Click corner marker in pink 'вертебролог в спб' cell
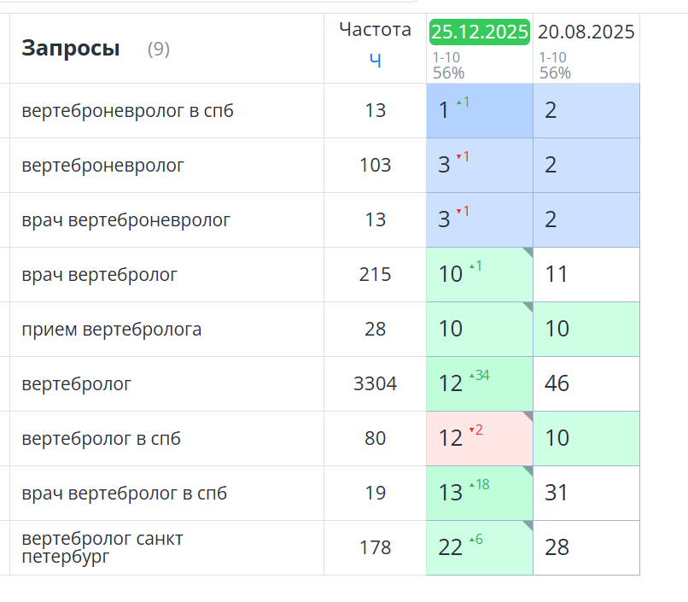This screenshot has height=602, width=688. (528, 416)
